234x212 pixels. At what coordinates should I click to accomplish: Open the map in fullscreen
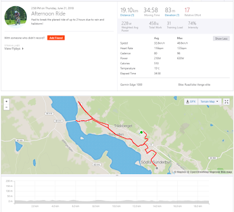click(226, 102)
